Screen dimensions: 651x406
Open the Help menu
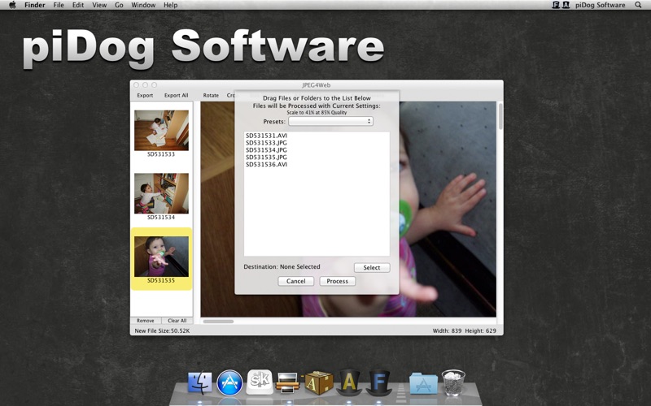(171, 5)
